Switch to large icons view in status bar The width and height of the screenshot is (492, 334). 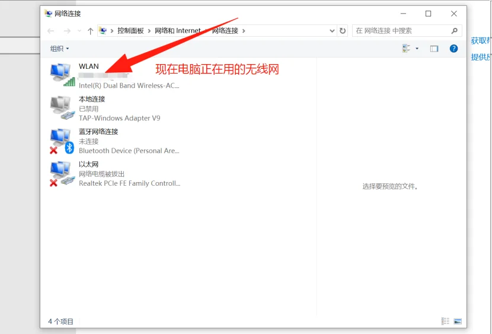(458, 321)
